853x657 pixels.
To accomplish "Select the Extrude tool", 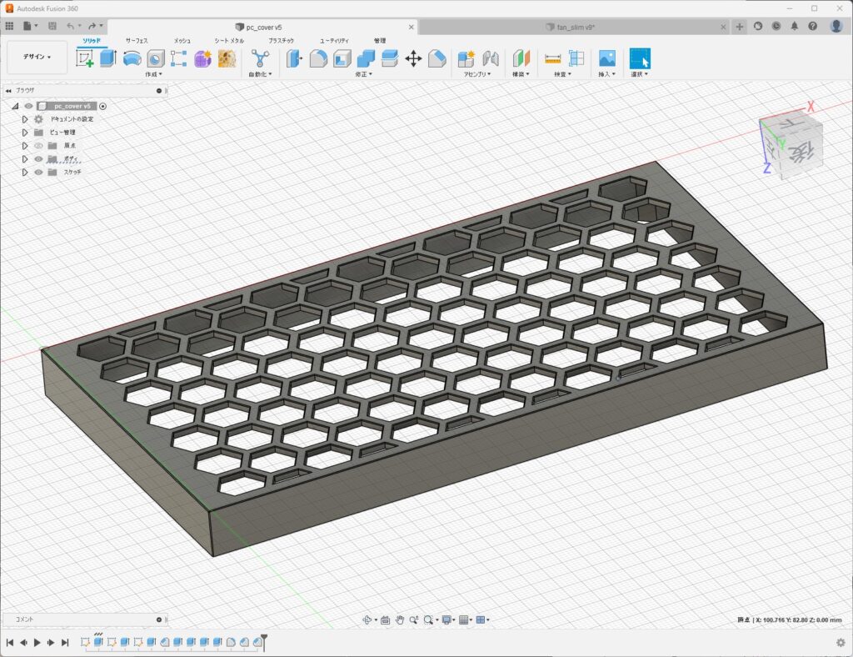I will (x=108, y=58).
